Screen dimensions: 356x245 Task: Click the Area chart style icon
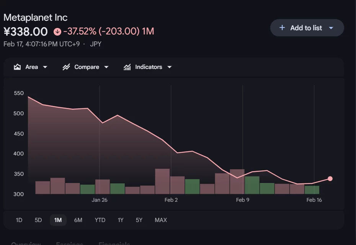tap(17, 67)
